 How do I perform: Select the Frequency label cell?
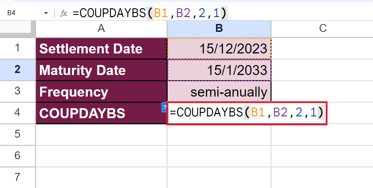point(101,92)
